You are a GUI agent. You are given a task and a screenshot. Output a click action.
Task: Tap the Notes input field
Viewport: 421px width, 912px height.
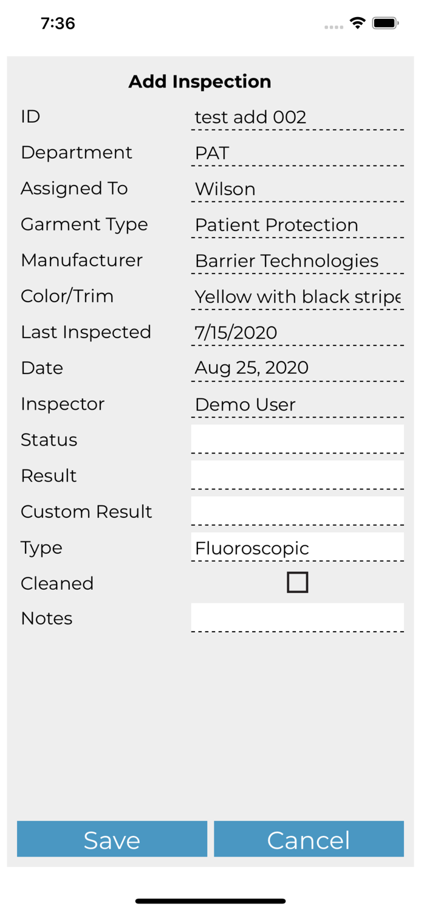click(297, 617)
